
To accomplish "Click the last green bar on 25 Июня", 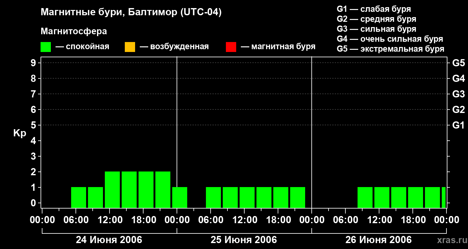I will [298, 197].
